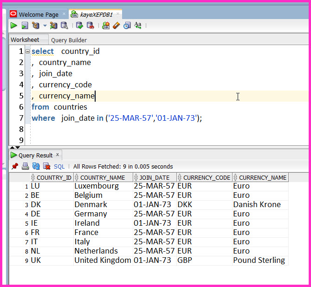
Task: Clear the worksheet with the eraser icon
Action: (x=117, y=26)
